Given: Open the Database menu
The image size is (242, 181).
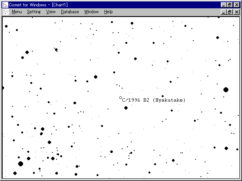Looking at the screenshot, I should (70, 12).
